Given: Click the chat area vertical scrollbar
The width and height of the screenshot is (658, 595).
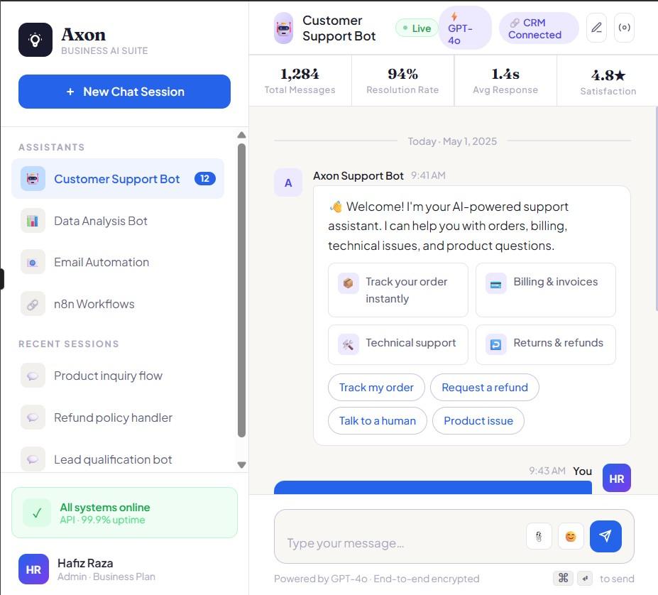Looking at the screenshot, I should click(x=657, y=209).
